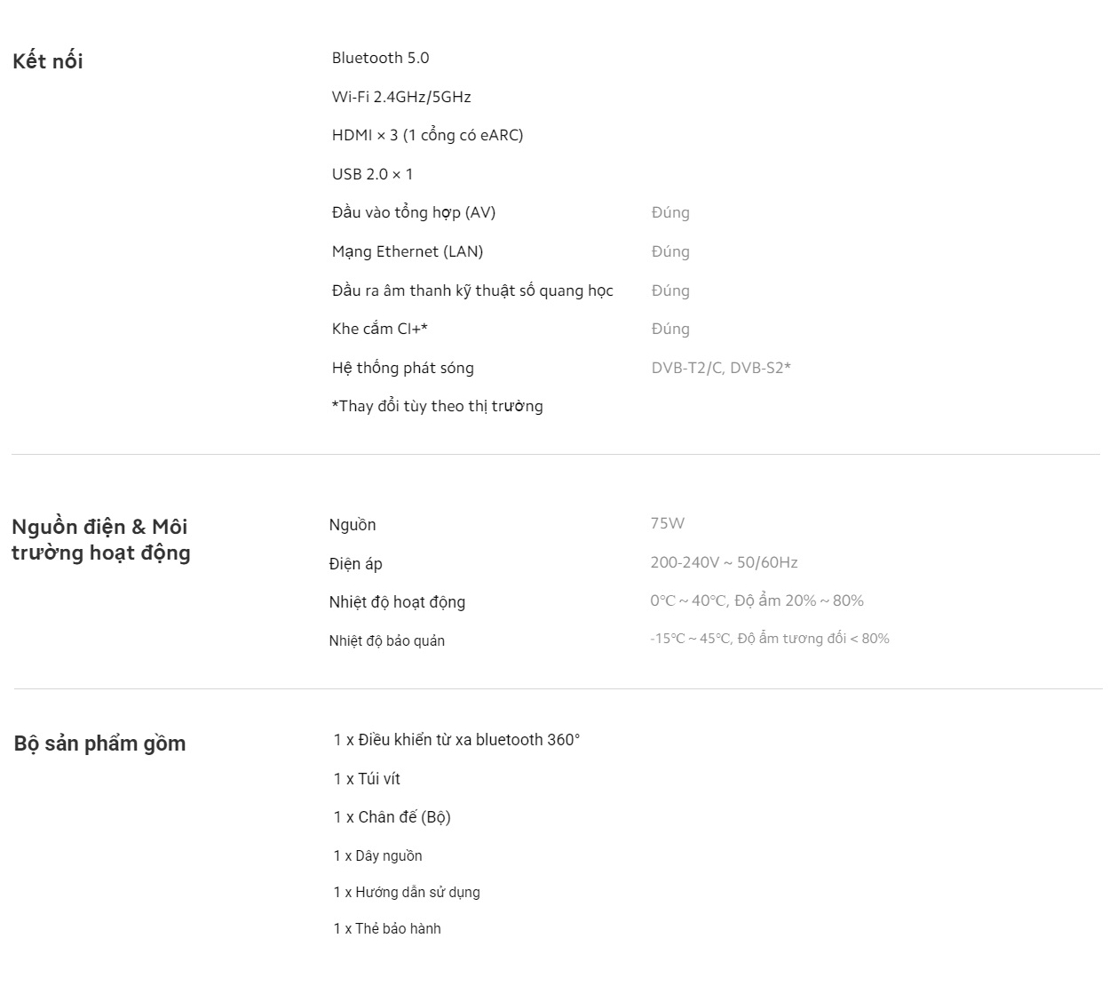Screen dimensions: 1117x986
Task: Click the "Mạng Ethernet (LAN)" label
Action: coord(408,251)
